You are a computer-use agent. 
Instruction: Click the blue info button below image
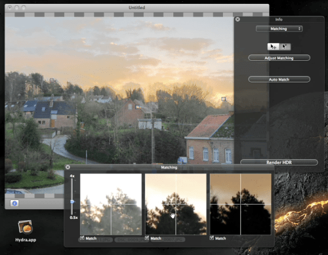(x=14, y=203)
